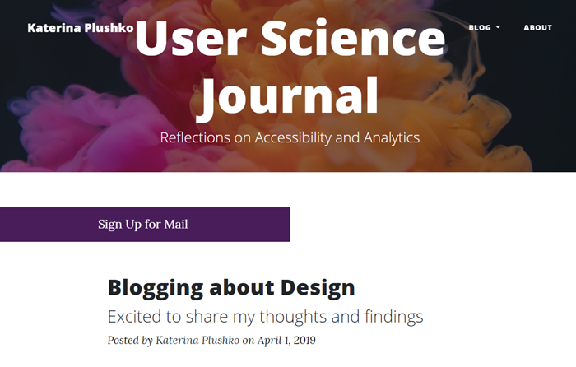Open the BLOG navigation menu

(484, 27)
